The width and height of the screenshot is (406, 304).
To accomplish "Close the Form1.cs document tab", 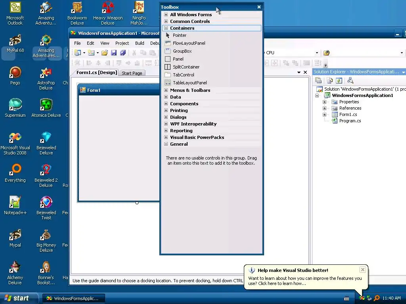I will click(305, 72).
